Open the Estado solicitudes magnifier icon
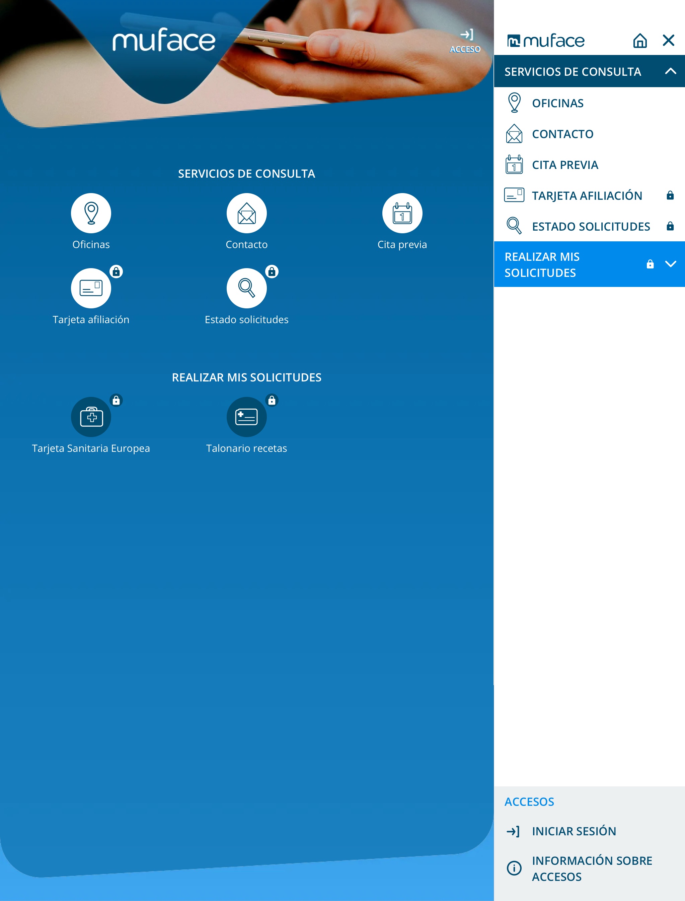 pyautogui.click(x=246, y=288)
